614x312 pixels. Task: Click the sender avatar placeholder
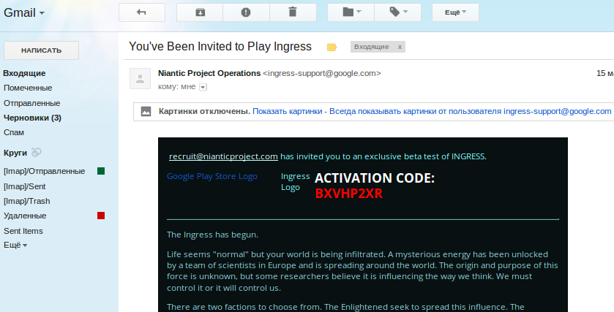point(141,79)
